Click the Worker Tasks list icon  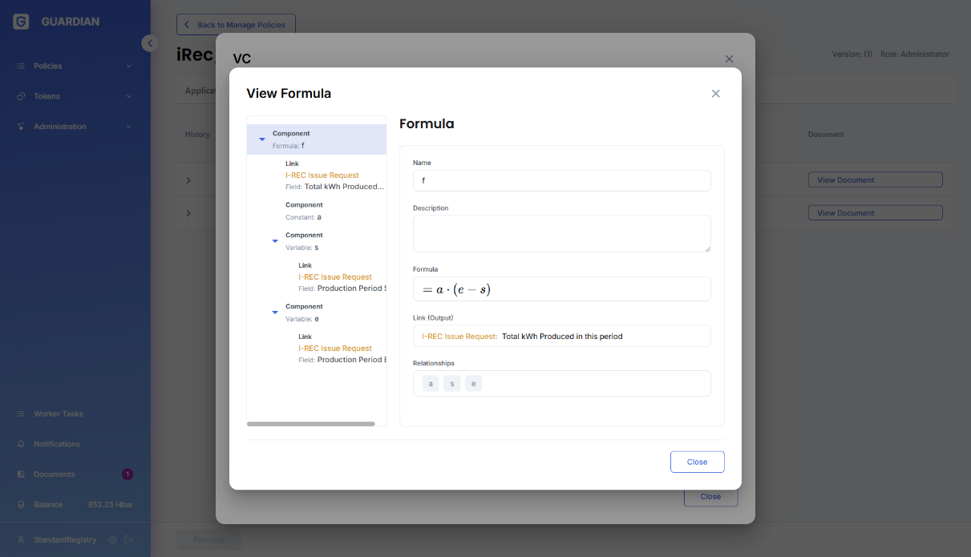point(21,414)
